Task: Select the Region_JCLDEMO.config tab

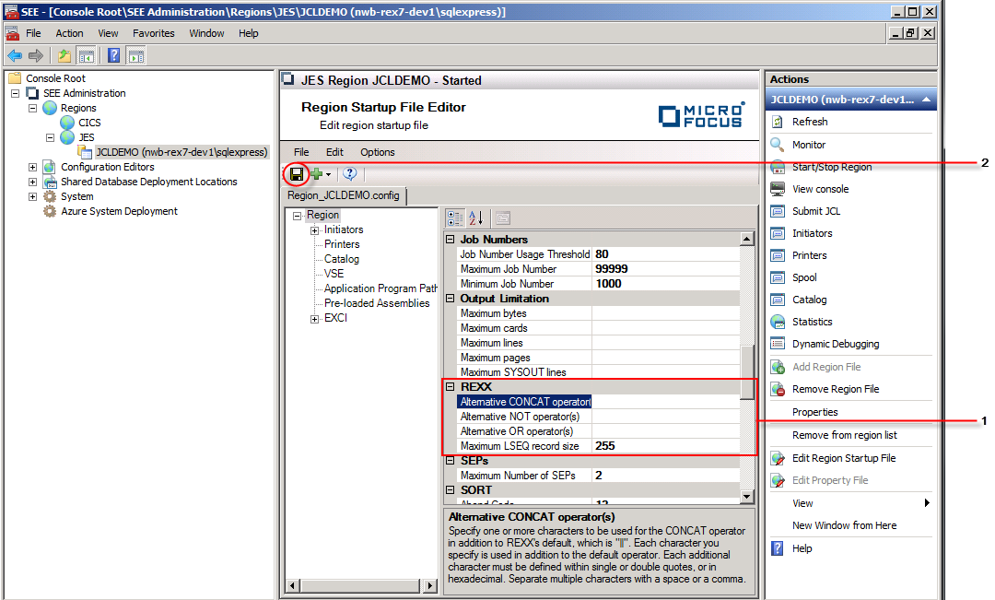Action: point(344,195)
